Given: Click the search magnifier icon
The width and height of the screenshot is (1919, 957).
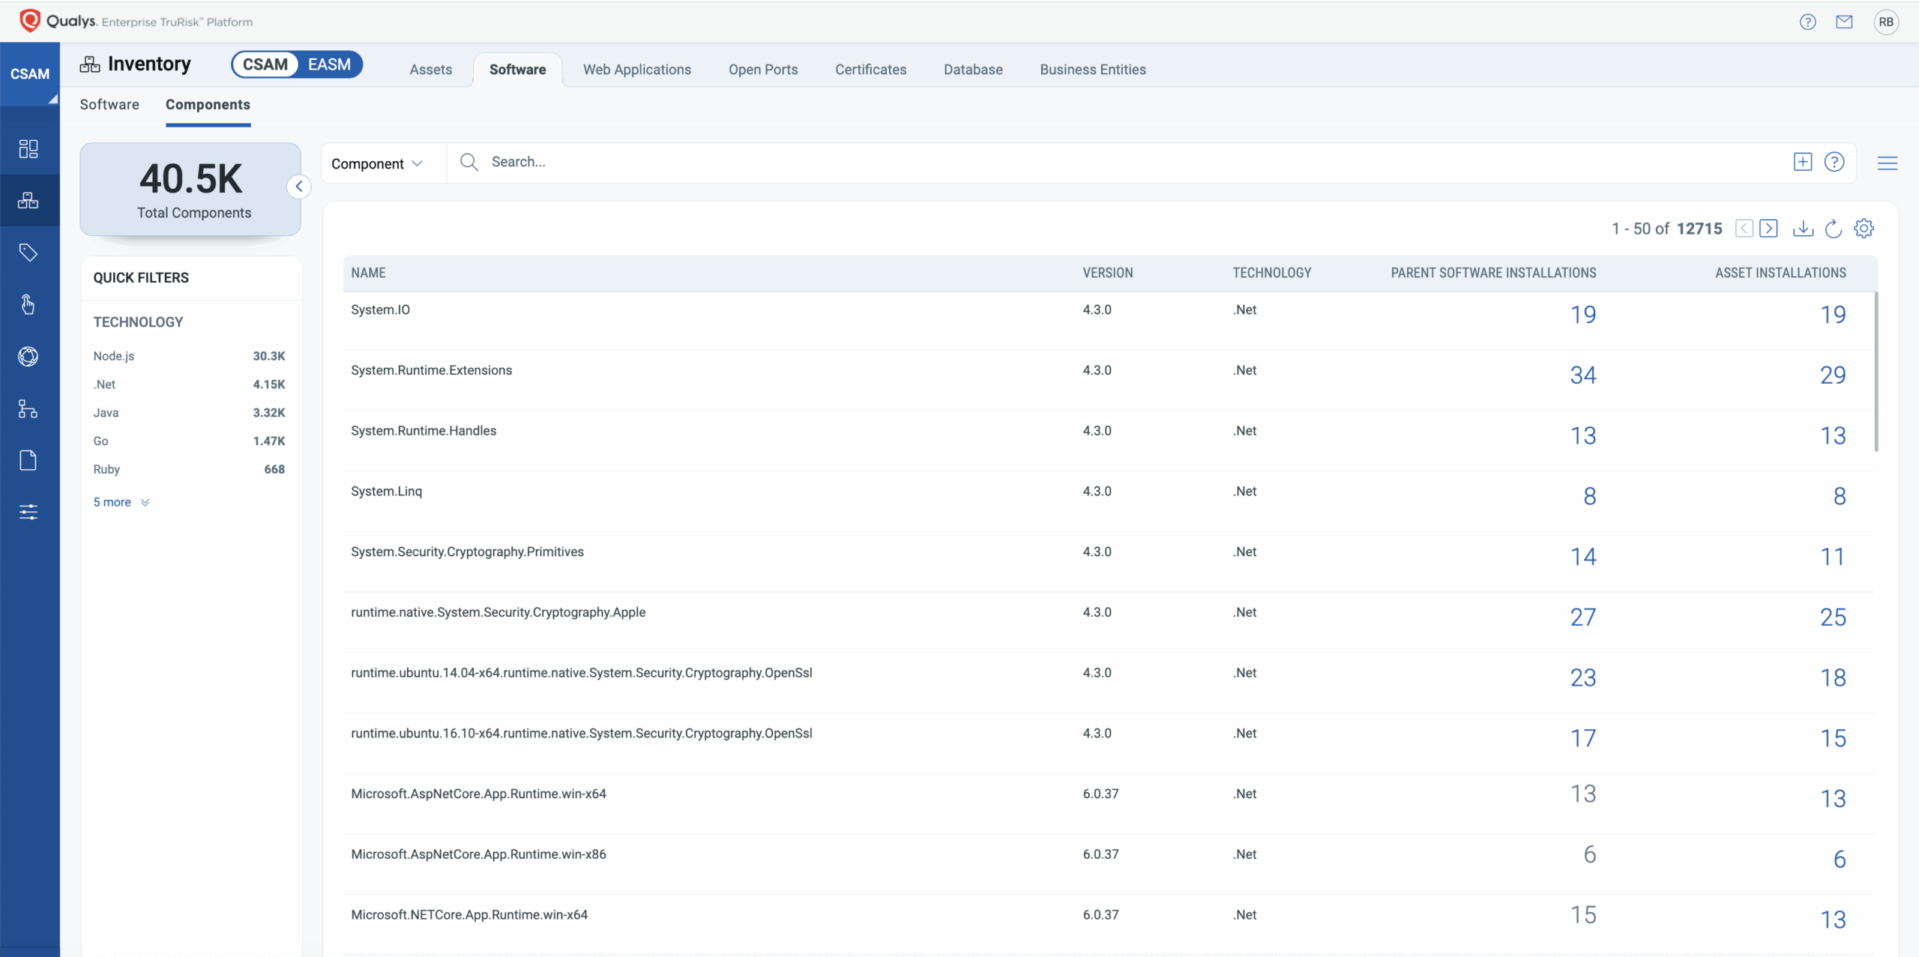Looking at the screenshot, I should click(469, 162).
